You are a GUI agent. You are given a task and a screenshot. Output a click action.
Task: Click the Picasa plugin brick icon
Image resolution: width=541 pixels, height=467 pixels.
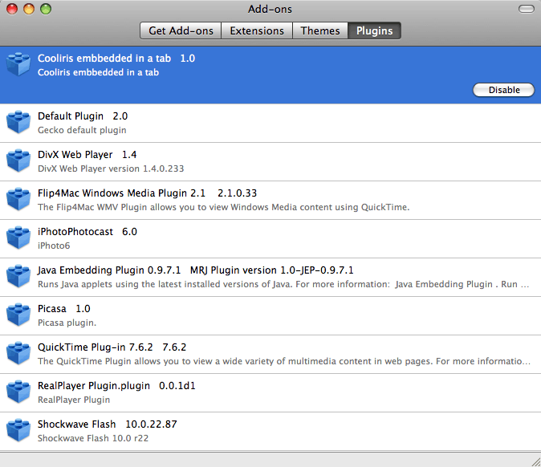(18, 315)
